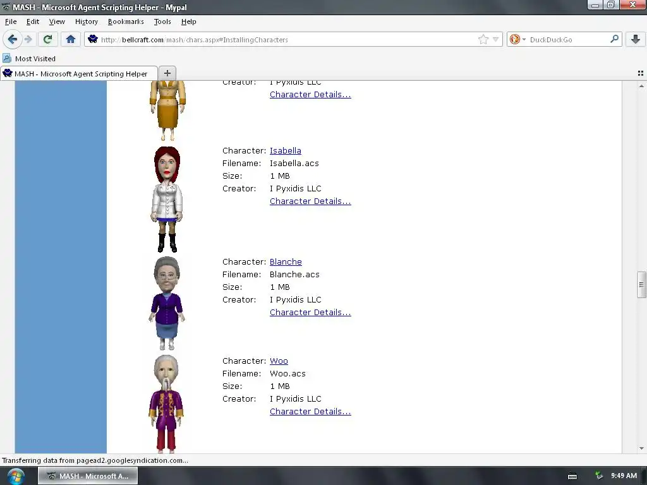Click the Most Visited bookmark label
Image resolution: width=647 pixels, height=485 pixels.
(35, 59)
